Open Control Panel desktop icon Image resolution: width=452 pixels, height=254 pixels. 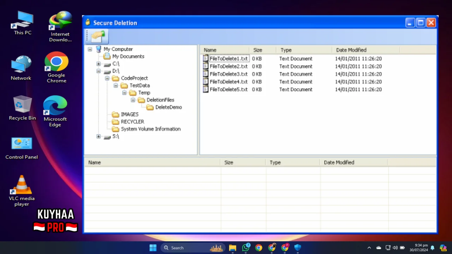[x=22, y=148]
